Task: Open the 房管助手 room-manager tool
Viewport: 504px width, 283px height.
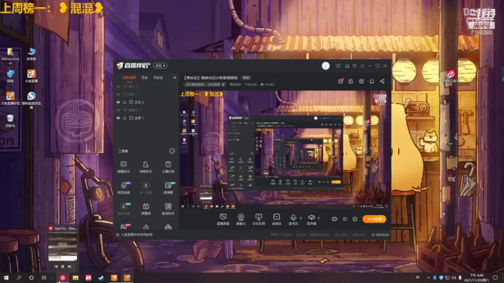Action: click(x=146, y=167)
